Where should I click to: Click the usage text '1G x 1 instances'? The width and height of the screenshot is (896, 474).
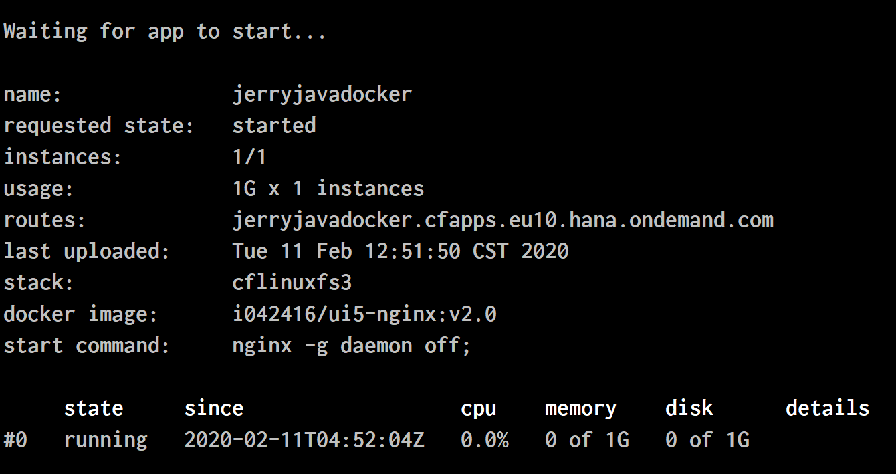pos(328,189)
